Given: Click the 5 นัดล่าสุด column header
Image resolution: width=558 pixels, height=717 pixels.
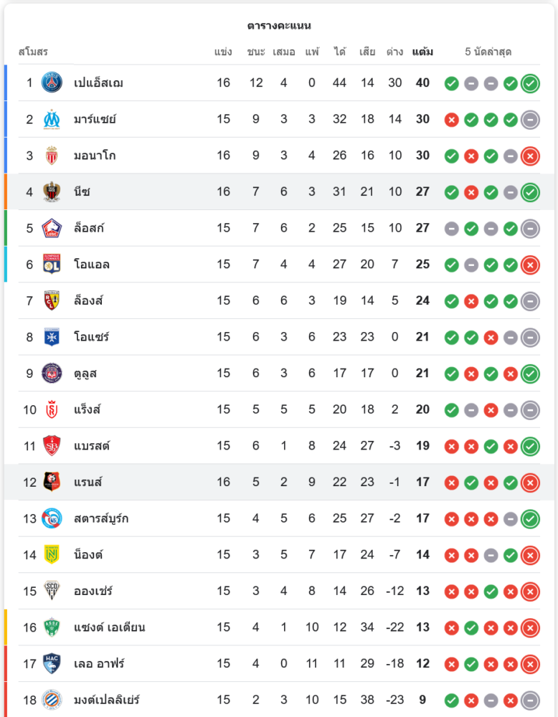Looking at the screenshot, I should 488,52.
